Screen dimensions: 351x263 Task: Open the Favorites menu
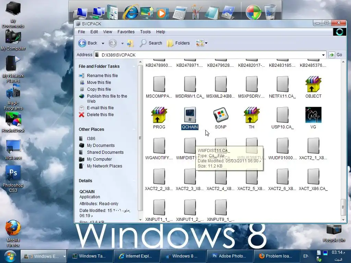[126, 32]
